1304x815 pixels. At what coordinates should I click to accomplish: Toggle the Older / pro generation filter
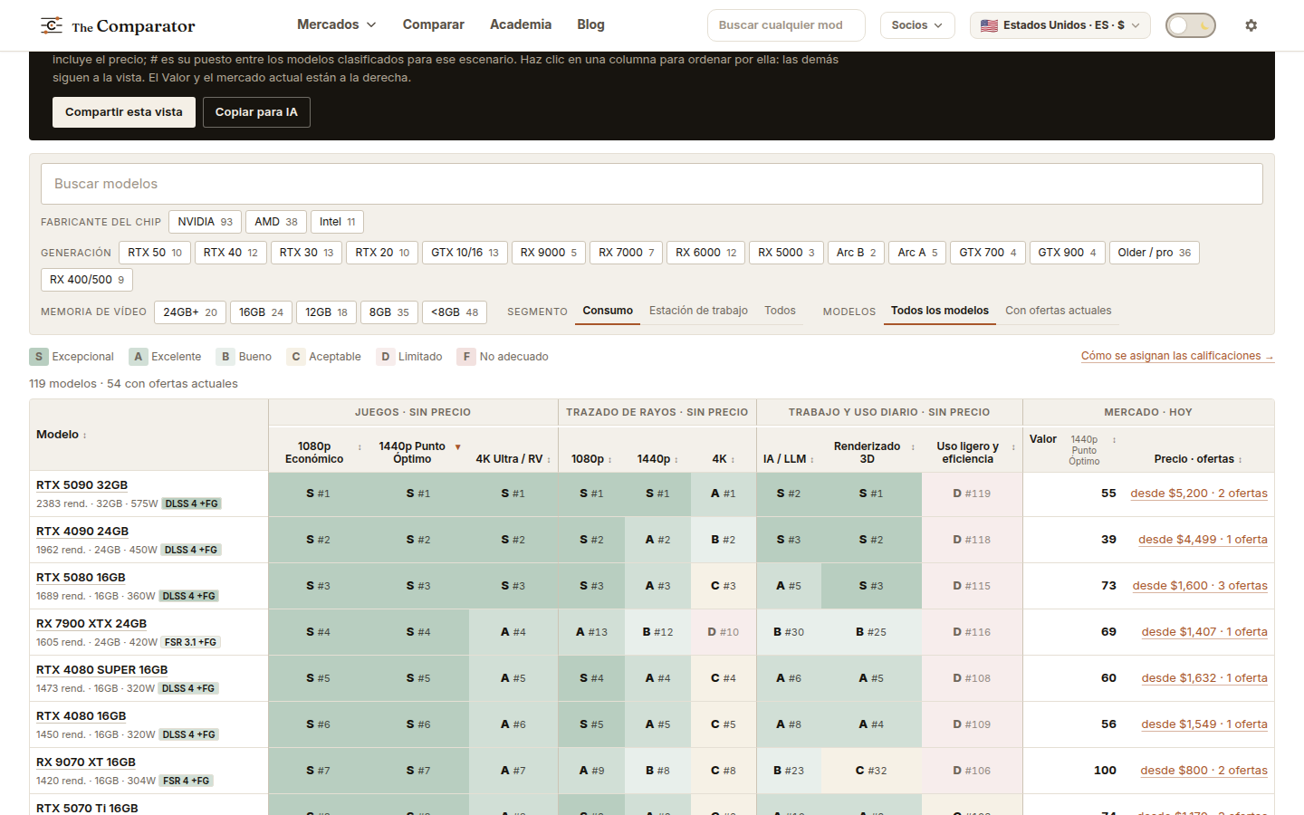[x=1155, y=253]
